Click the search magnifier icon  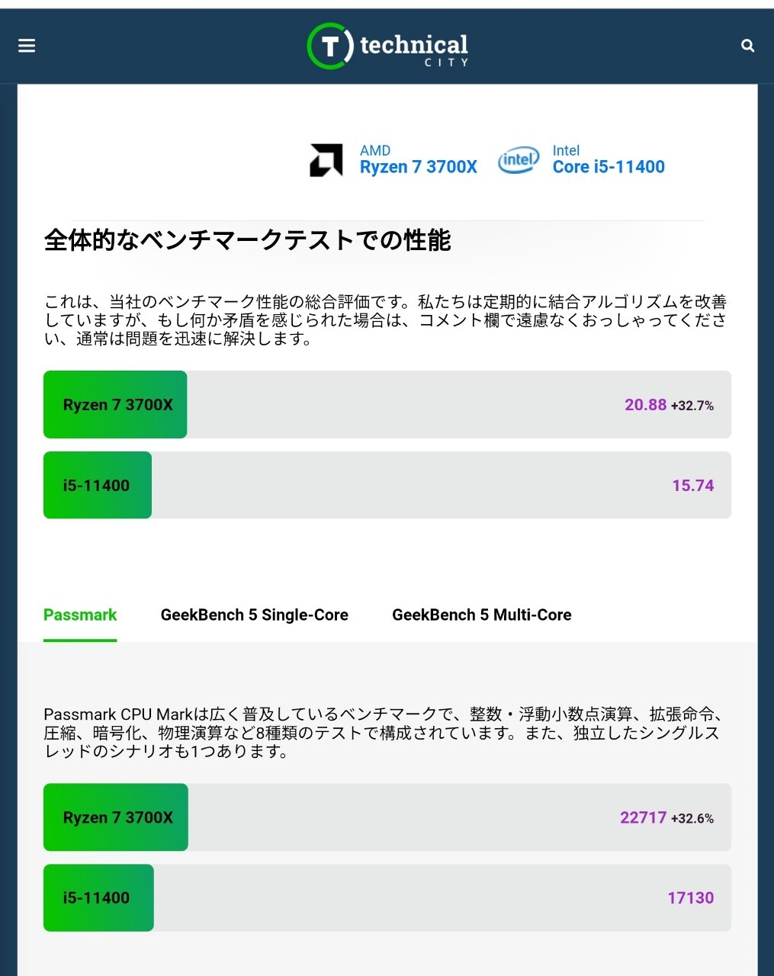coord(747,46)
